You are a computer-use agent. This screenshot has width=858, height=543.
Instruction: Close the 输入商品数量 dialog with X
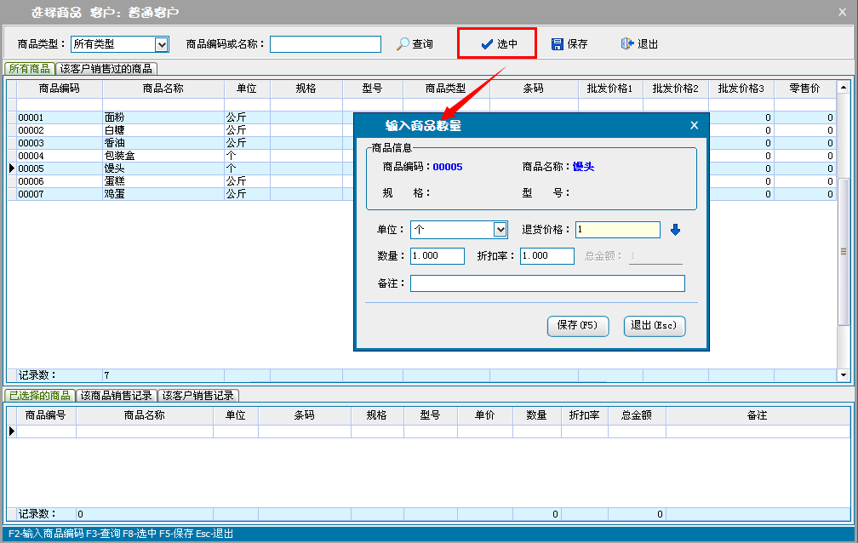pos(694,125)
